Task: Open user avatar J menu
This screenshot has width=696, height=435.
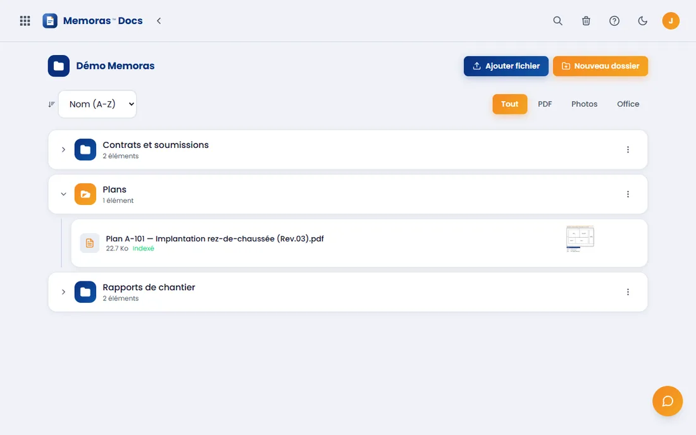Action: [671, 21]
